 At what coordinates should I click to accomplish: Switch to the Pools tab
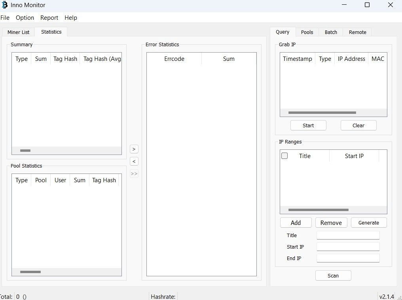click(x=307, y=32)
